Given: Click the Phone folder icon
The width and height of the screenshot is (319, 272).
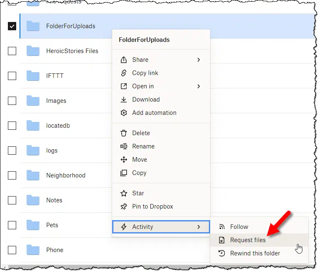Looking at the screenshot, I should coord(33,250).
